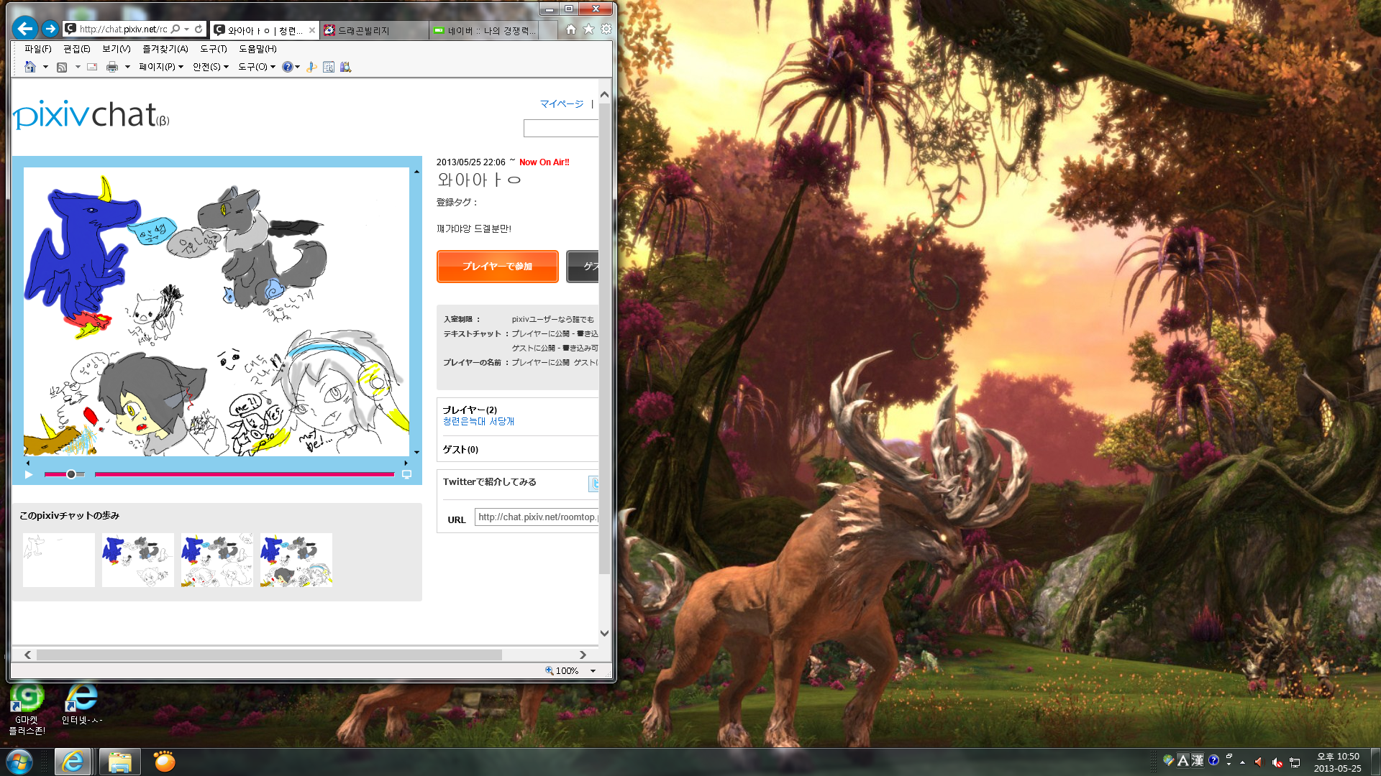The height and width of the screenshot is (776, 1381).
Task: Click the refresh icon in address bar
Action: (x=199, y=29)
